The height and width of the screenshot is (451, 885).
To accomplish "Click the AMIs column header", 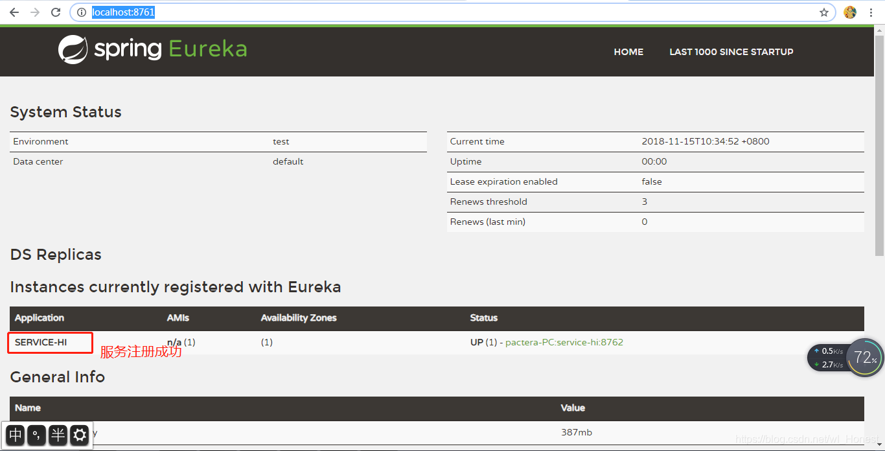I will tap(178, 318).
